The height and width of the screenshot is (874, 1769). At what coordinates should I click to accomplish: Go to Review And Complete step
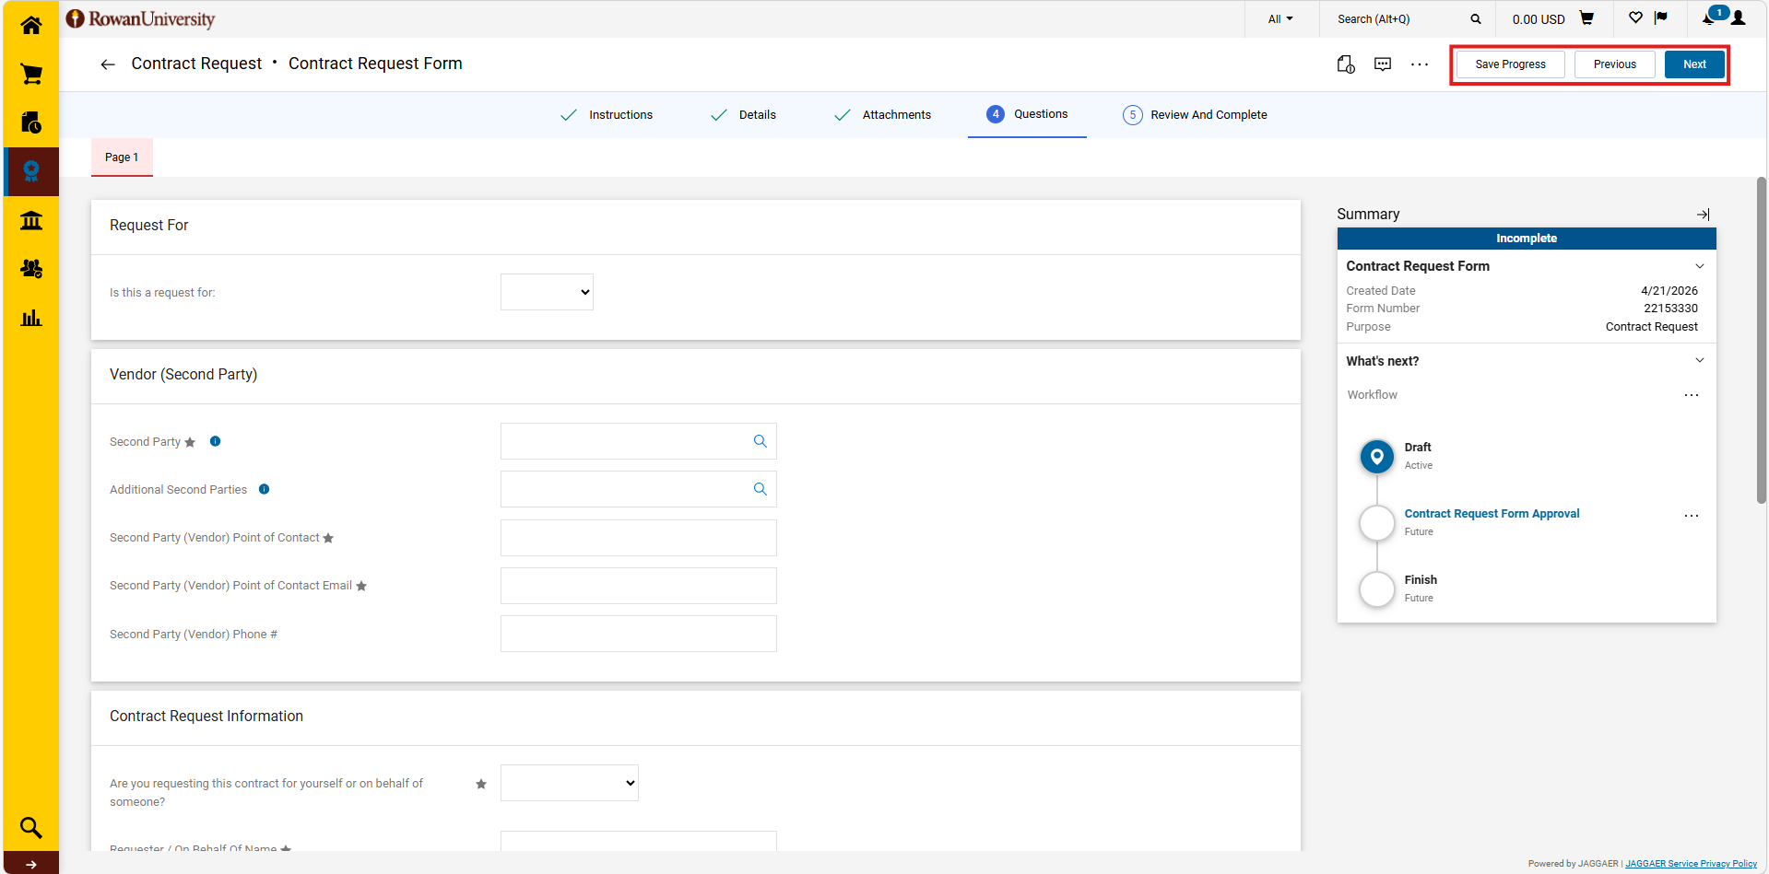pyautogui.click(x=1195, y=115)
